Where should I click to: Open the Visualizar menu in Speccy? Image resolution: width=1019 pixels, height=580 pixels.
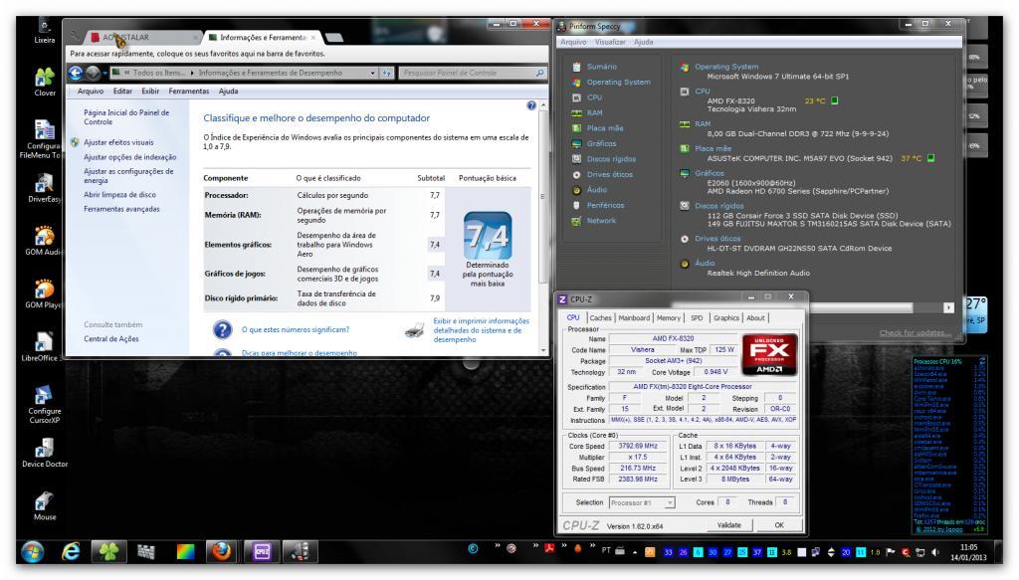pos(610,42)
